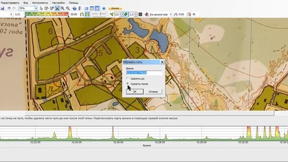Click OK in the Обрезать путь dialog
This screenshot has width=288, height=162.
tap(135, 91)
